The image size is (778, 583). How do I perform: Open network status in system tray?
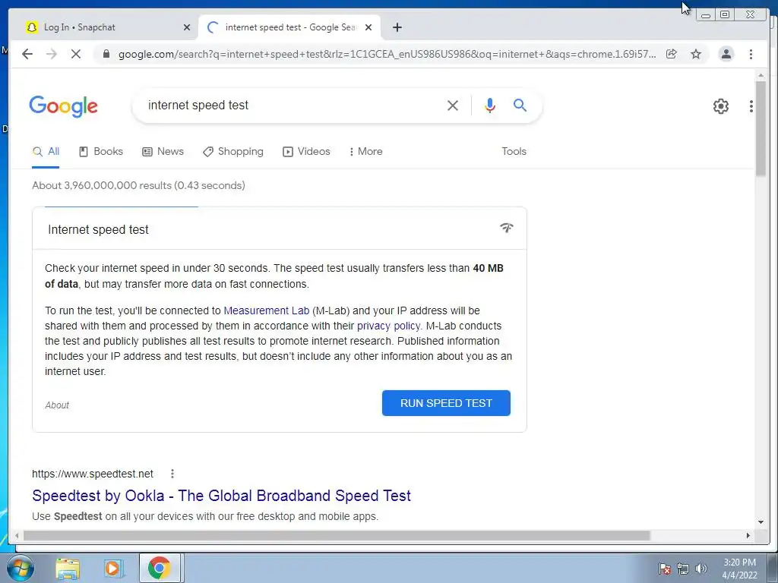[683, 569]
